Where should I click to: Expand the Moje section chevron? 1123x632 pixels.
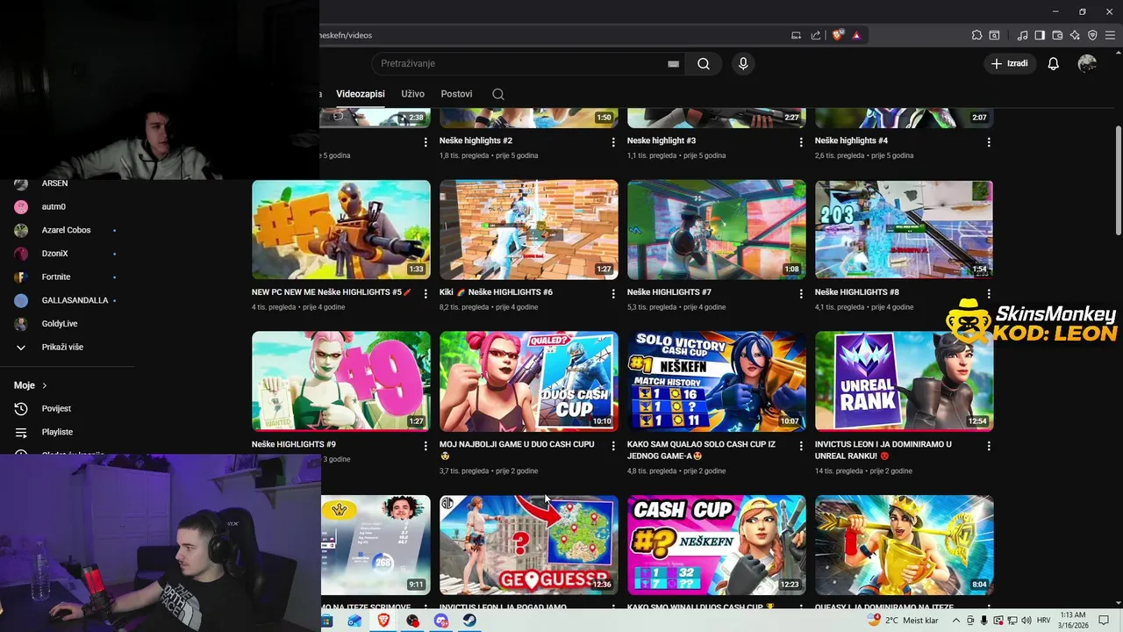(x=45, y=385)
